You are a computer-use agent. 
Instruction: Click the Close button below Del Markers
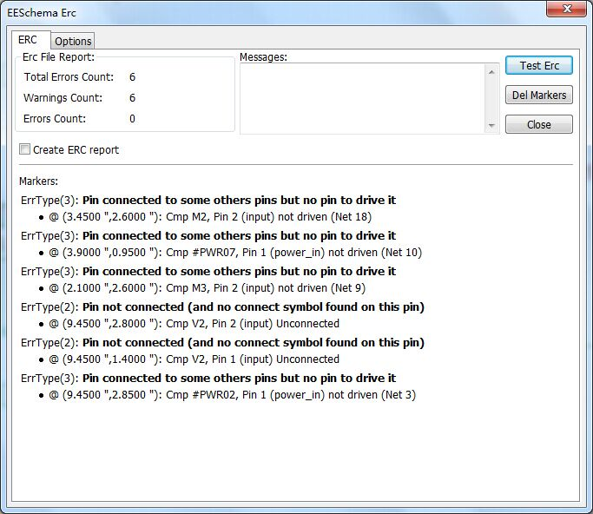pos(538,125)
